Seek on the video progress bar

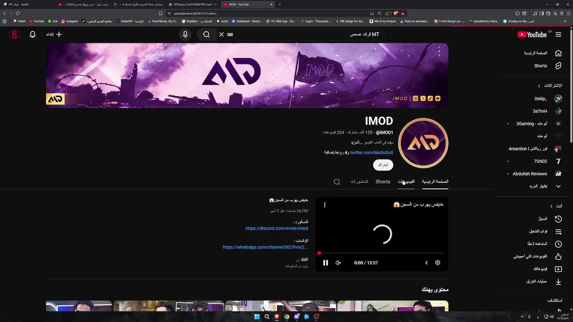click(382, 253)
